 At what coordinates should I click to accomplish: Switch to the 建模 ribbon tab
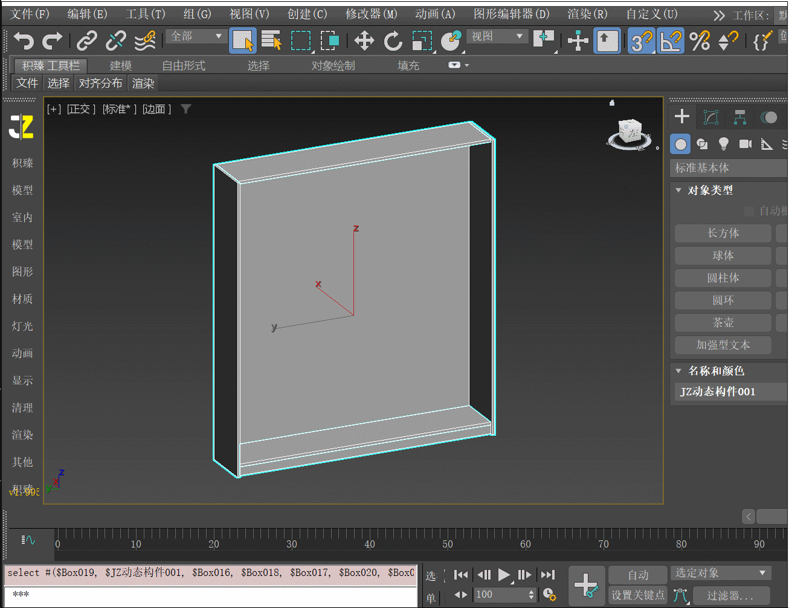pos(121,65)
